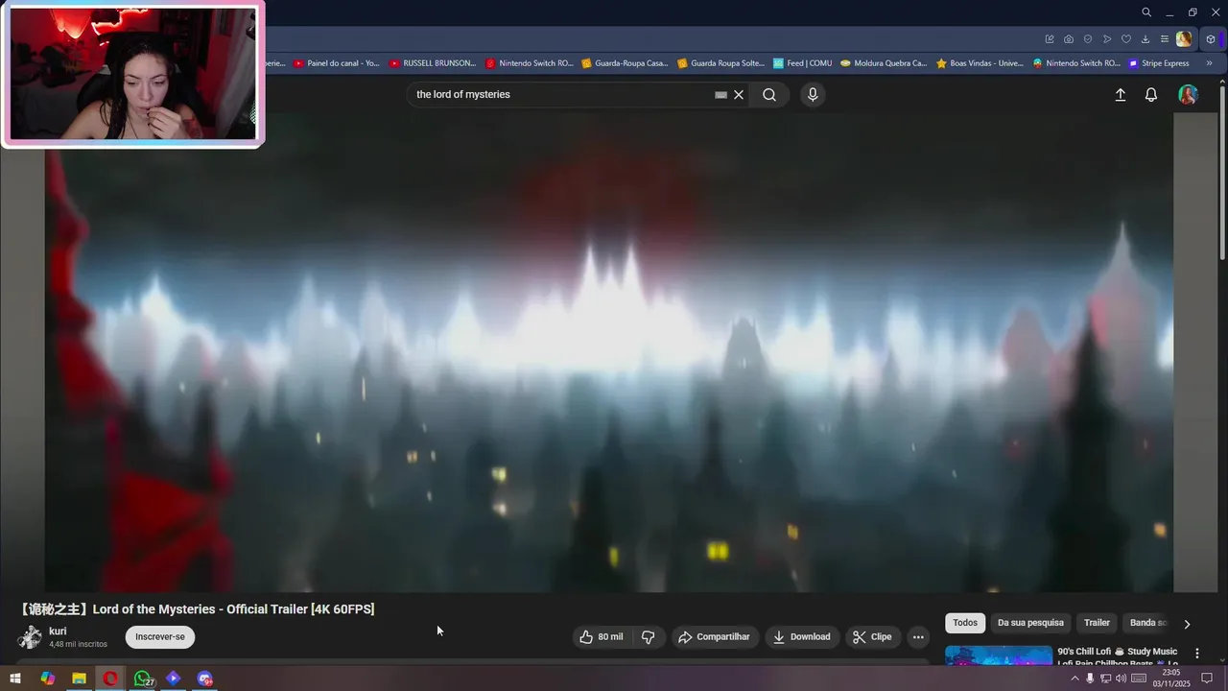Open the network icon in system tray
This screenshot has width=1228, height=691.
1105,679
